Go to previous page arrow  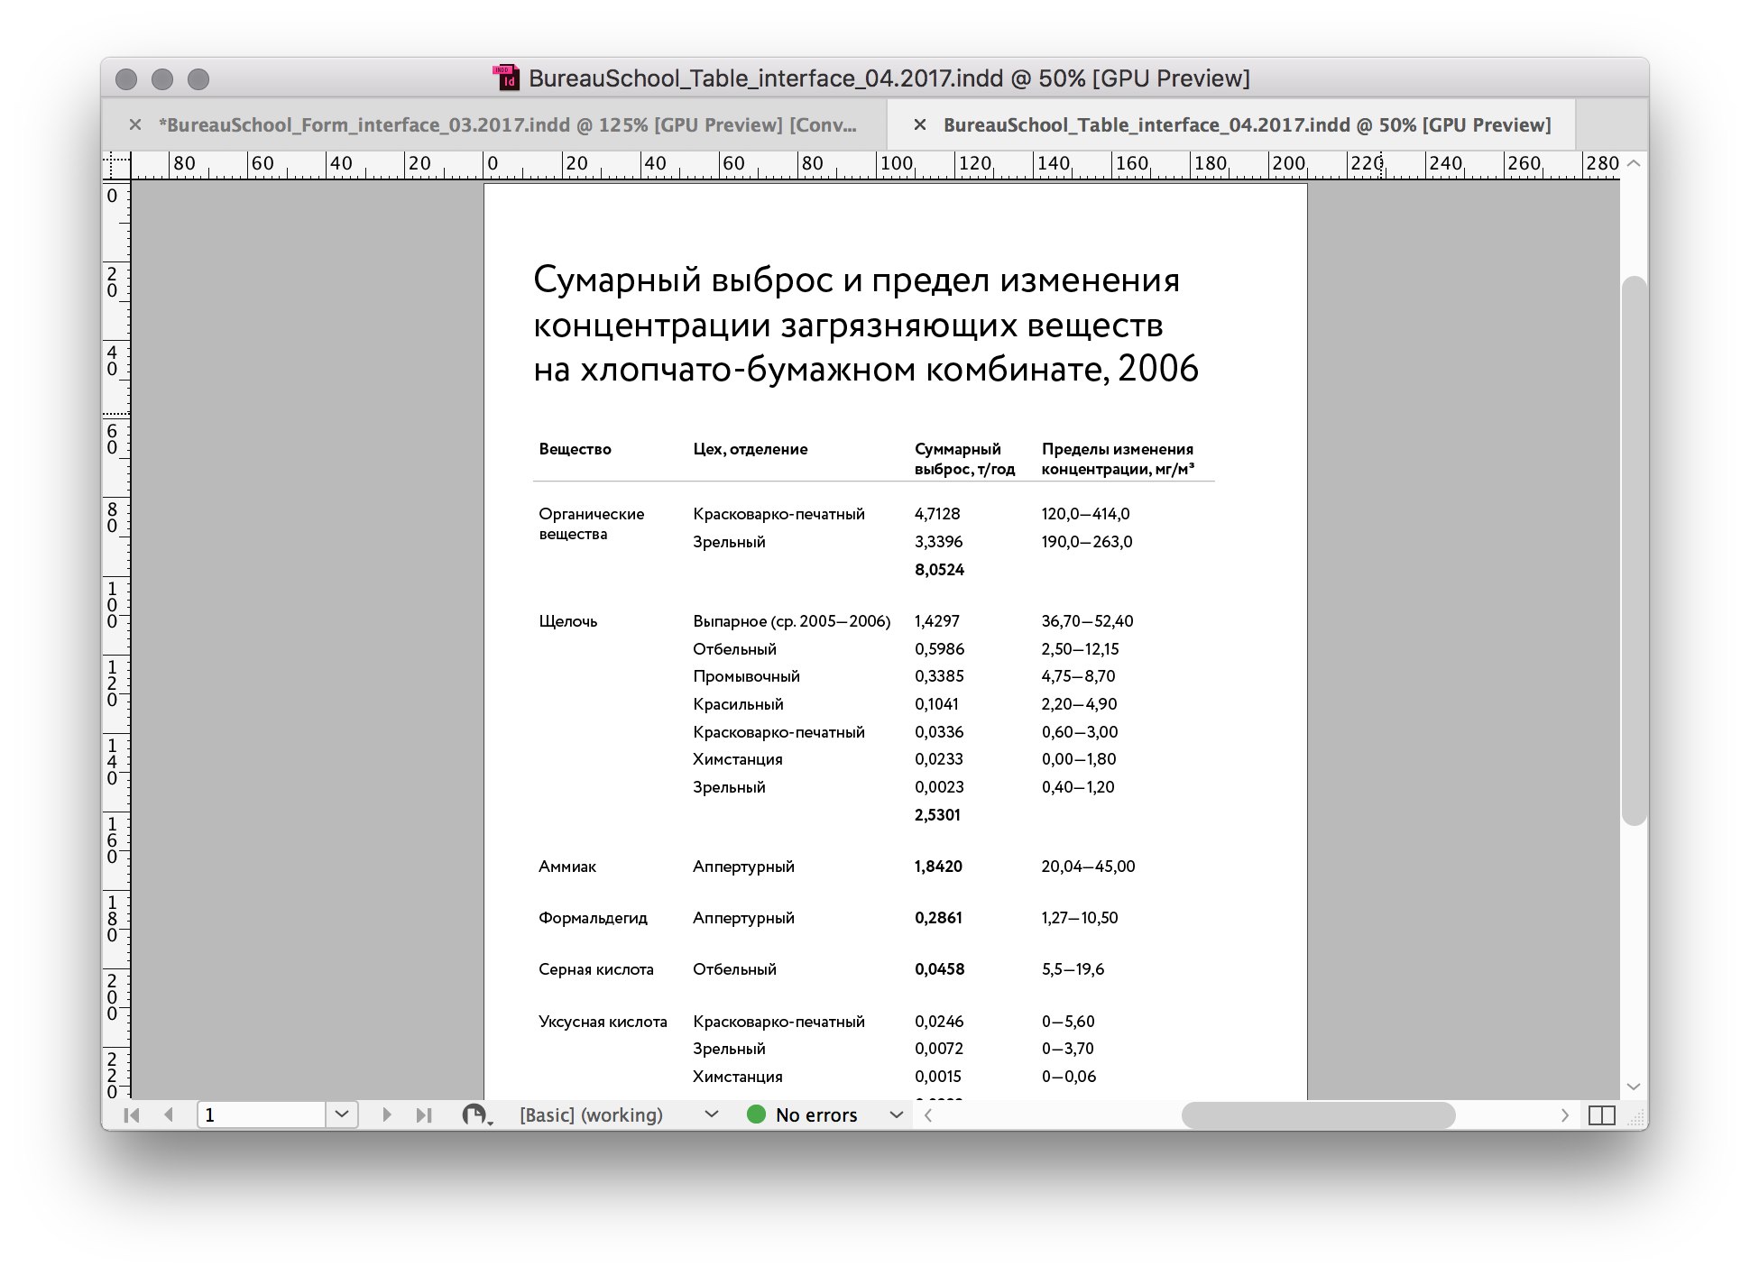click(x=169, y=1115)
